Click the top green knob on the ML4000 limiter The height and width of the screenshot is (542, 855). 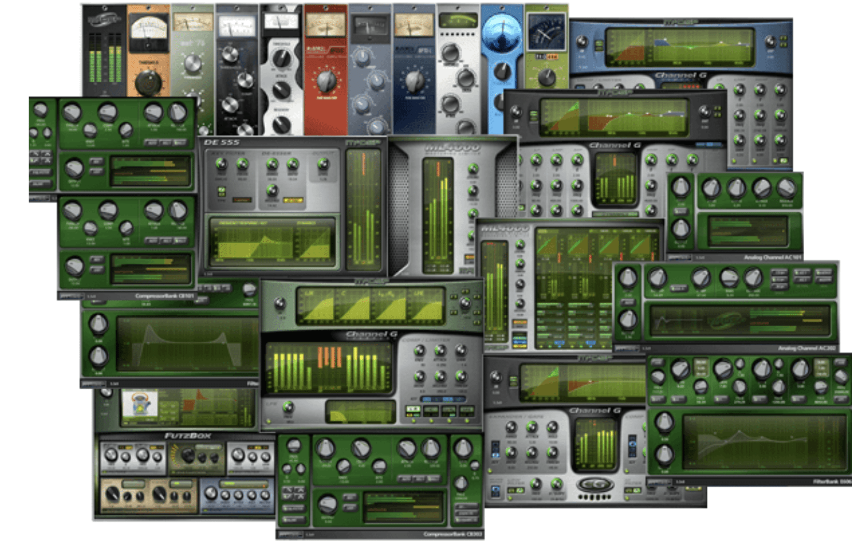(x=473, y=169)
